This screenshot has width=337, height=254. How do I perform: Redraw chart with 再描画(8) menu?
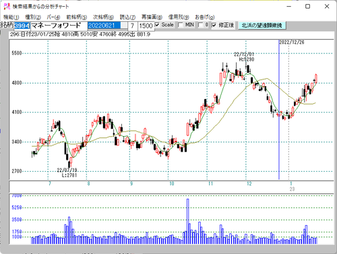point(152,17)
